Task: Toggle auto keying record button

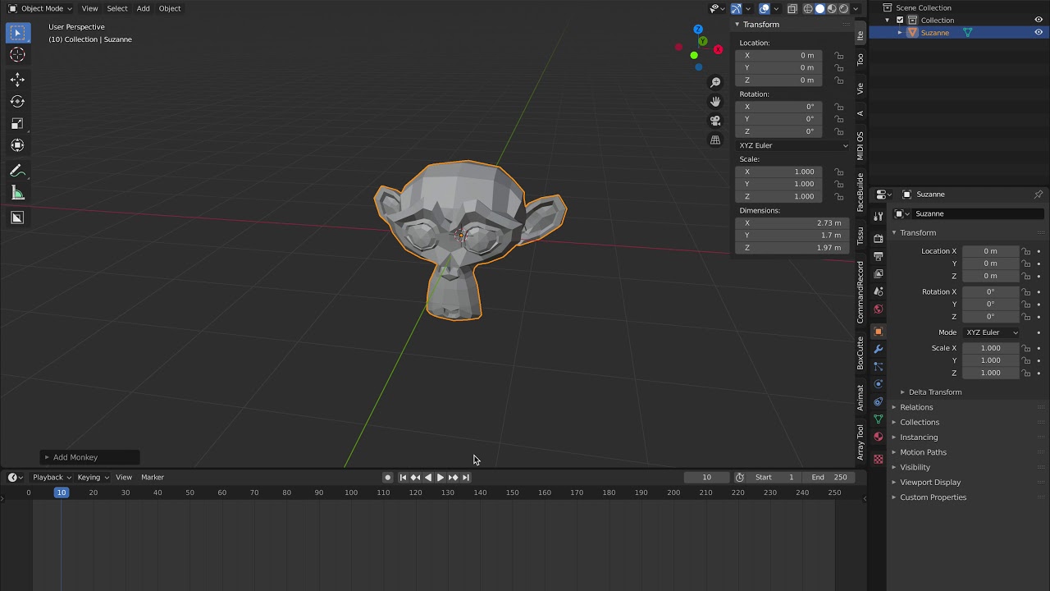Action: point(388,477)
